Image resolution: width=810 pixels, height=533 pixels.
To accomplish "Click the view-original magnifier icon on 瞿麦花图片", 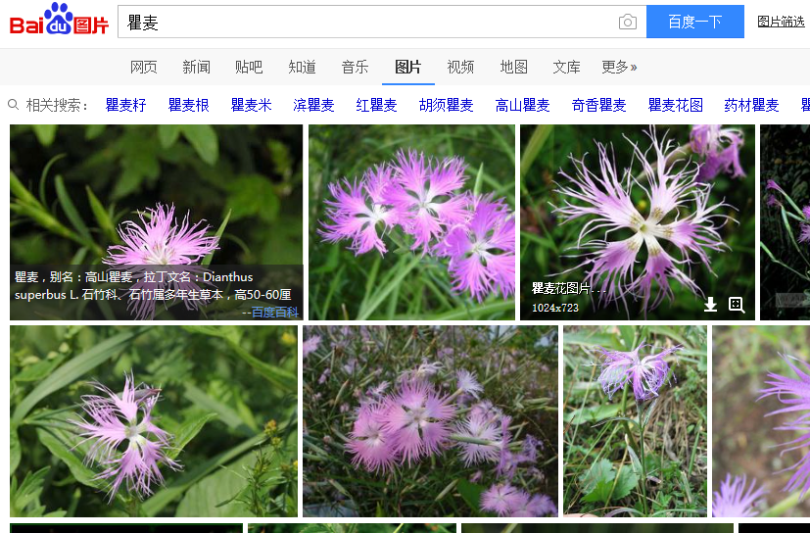I will pos(737,305).
